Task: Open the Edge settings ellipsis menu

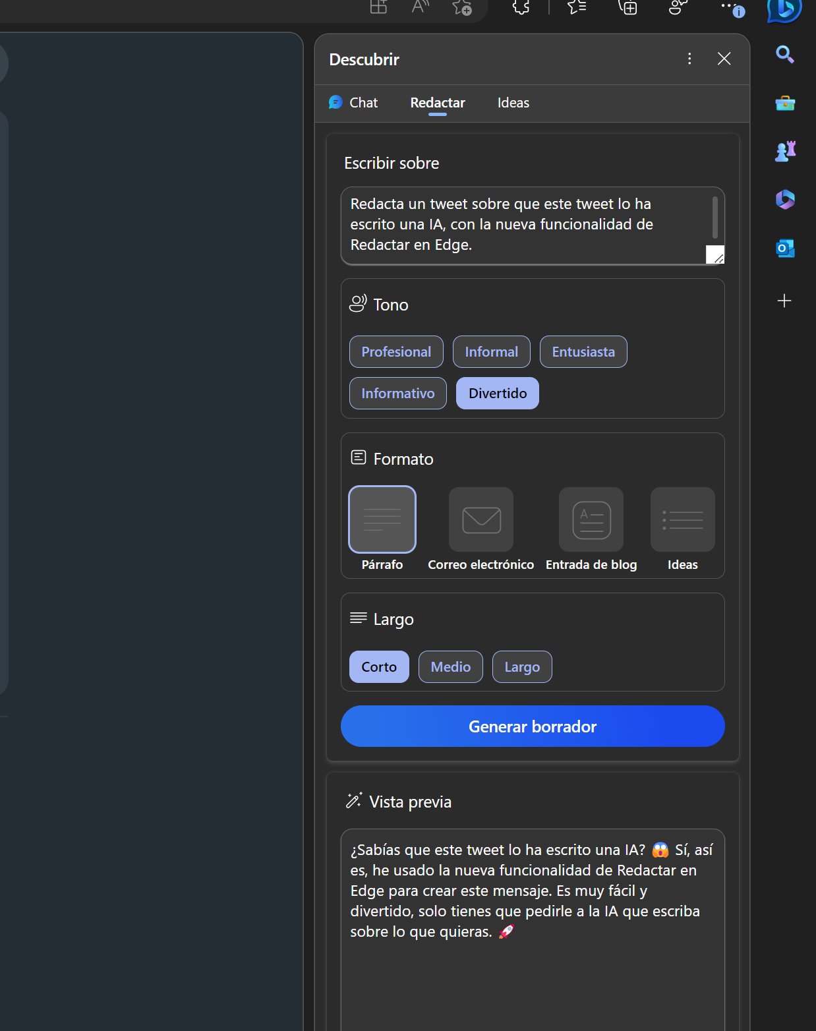Action: tap(728, 6)
